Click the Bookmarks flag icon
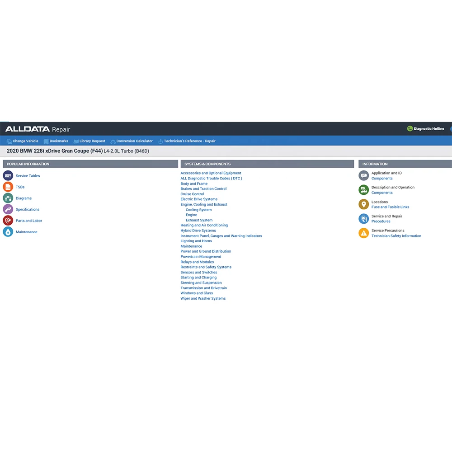This screenshot has height=452, width=452. pyautogui.click(x=46, y=141)
